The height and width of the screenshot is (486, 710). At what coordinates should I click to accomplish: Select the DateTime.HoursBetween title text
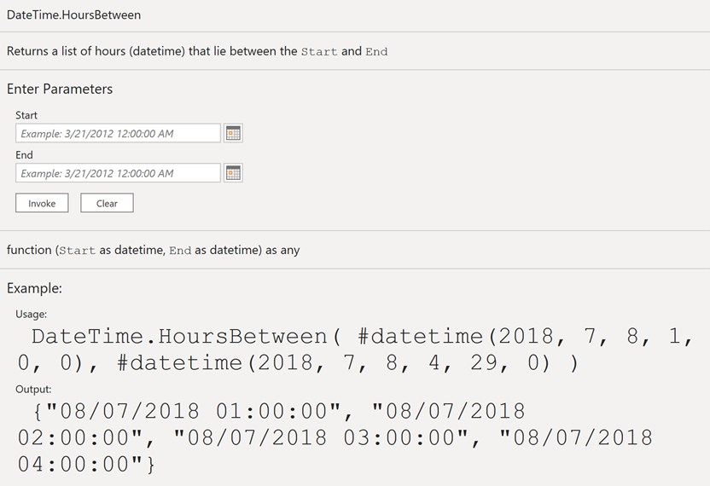73,15
